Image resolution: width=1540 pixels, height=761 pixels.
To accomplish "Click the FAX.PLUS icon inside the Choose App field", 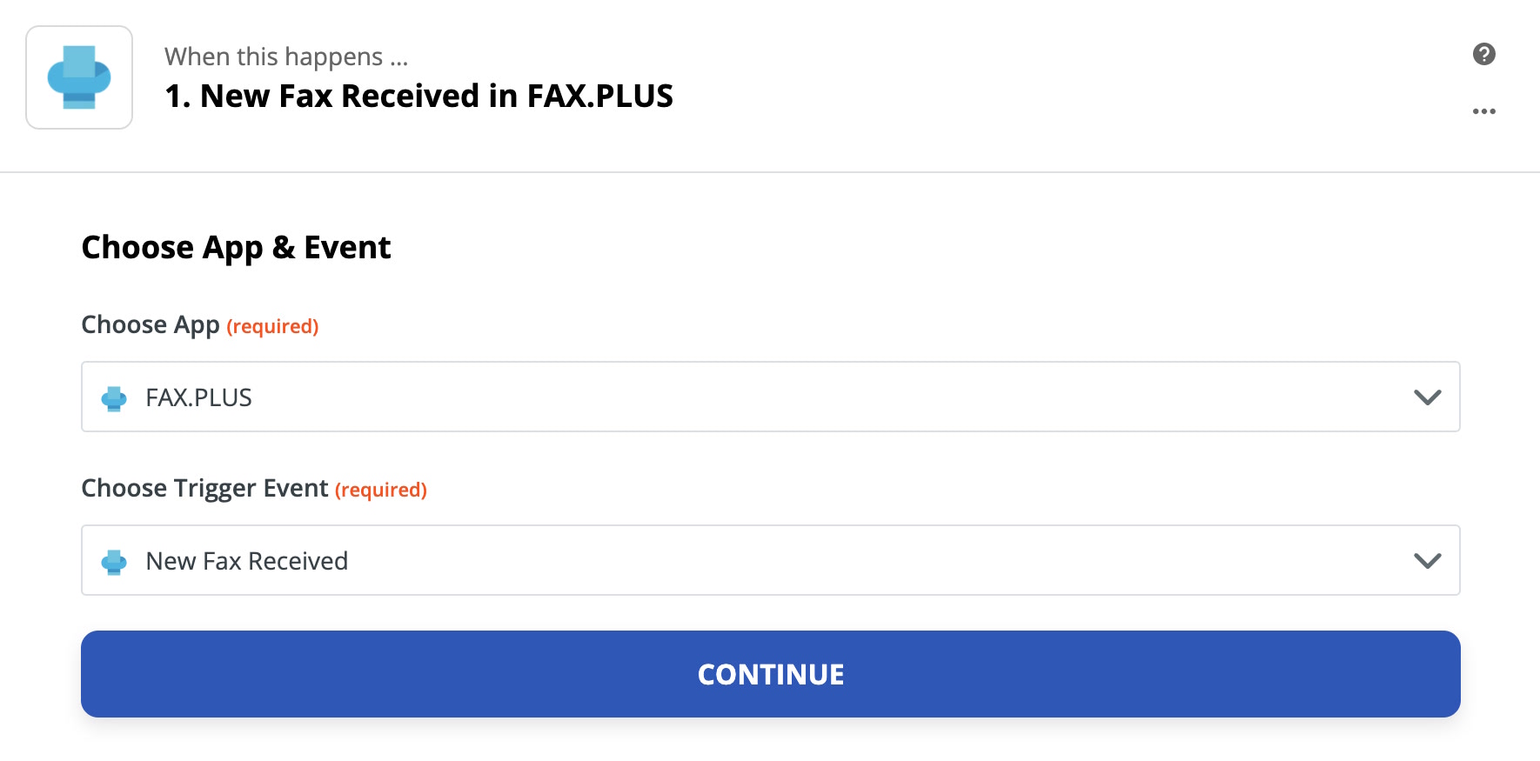I will click(x=114, y=397).
